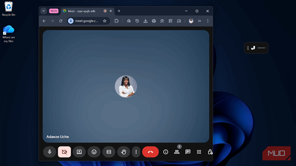
Task: Open the emoji reactions button
Action: tap(94, 152)
